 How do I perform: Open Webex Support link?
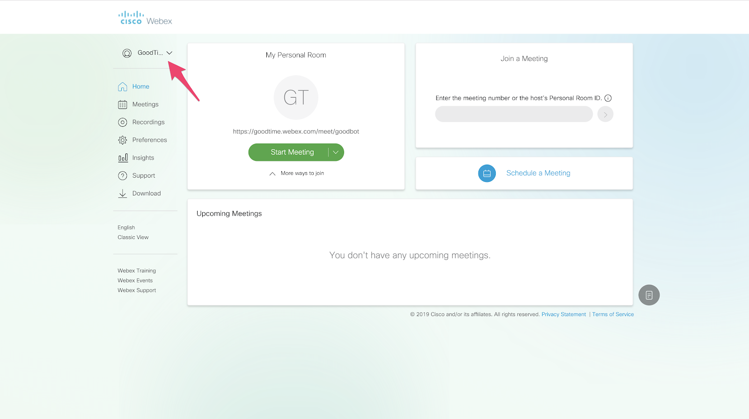(x=137, y=290)
